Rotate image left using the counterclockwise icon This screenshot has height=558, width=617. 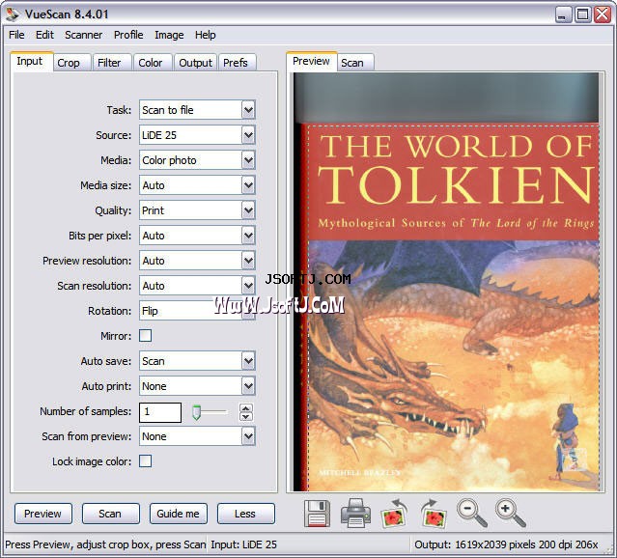coord(394,514)
